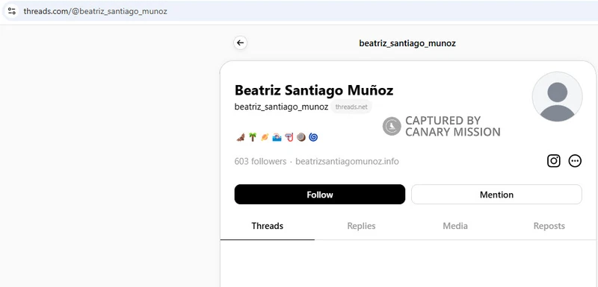Click the emoji bio line
Viewport: 598px width, 287px height.
[x=277, y=137]
